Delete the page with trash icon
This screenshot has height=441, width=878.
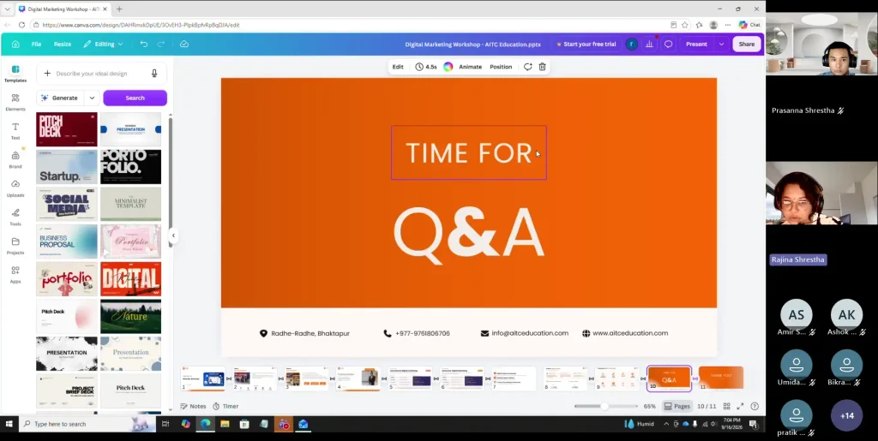tap(542, 67)
